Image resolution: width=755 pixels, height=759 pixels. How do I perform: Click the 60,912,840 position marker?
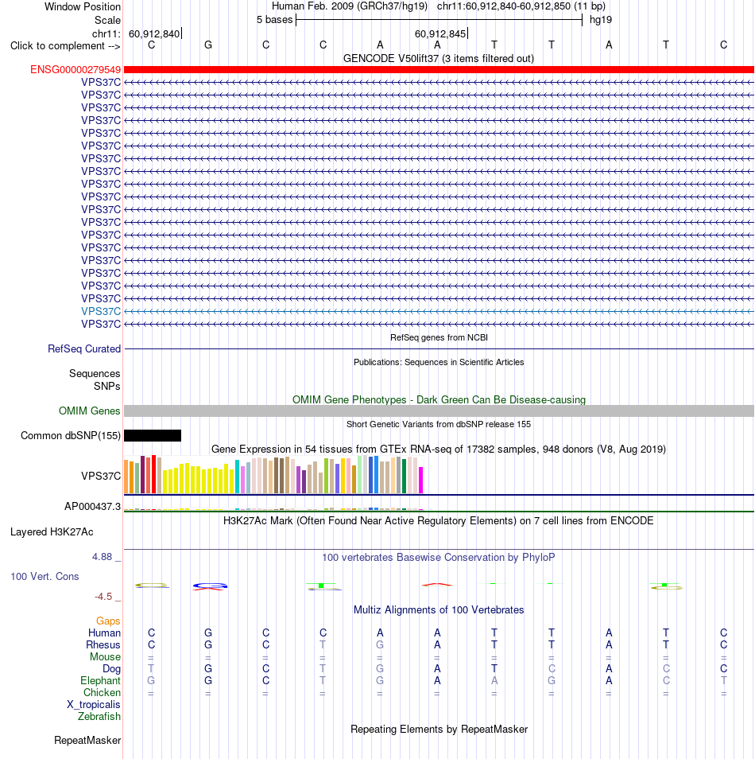pos(154,34)
